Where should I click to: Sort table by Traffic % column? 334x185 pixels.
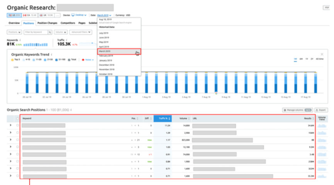[x=163, y=118]
